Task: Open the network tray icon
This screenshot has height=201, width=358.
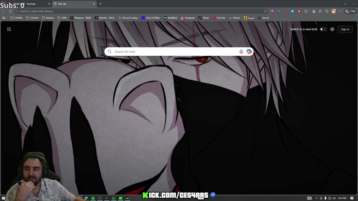Action: pos(330,198)
